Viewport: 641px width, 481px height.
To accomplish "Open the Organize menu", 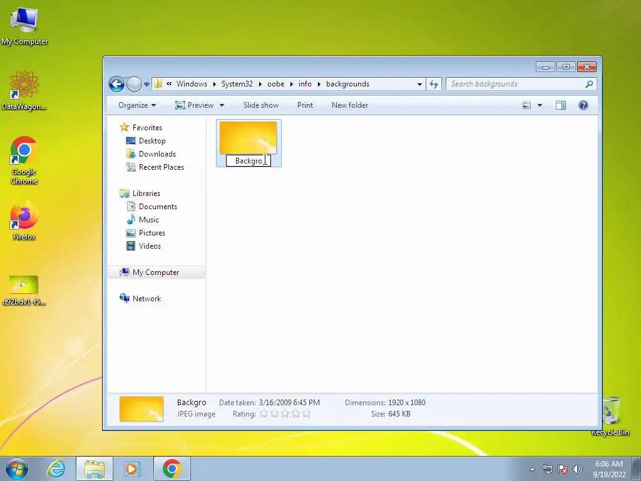I will click(137, 105).
